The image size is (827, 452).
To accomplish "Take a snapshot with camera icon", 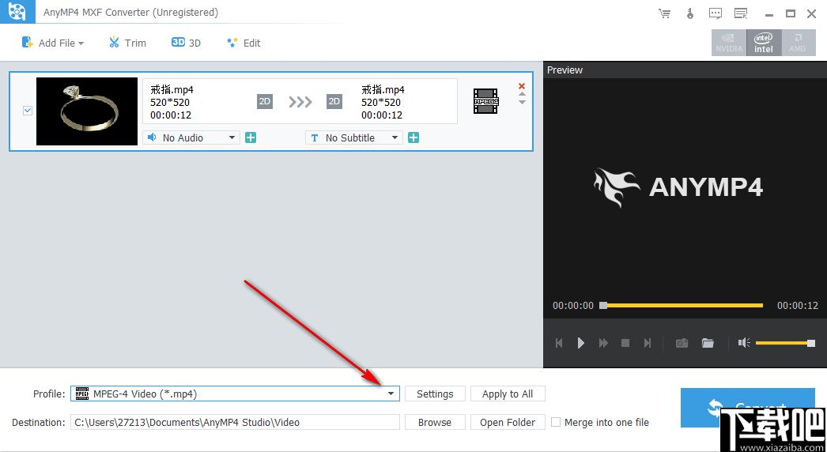I will 682,344.
